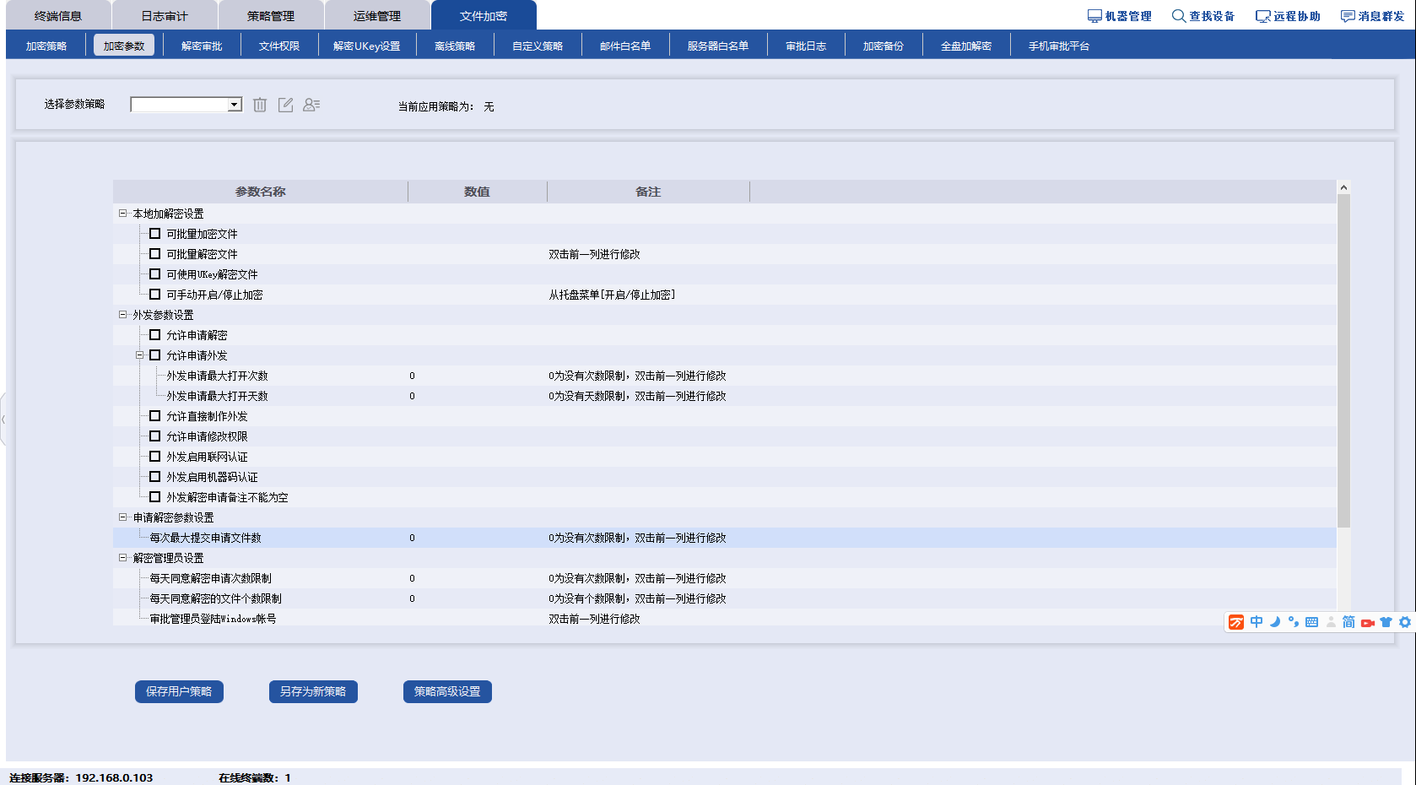Open the 手机审批平台 submenu item
Screen dimensions: 1416x785
pyautogui.click(x=1059, y=46)
